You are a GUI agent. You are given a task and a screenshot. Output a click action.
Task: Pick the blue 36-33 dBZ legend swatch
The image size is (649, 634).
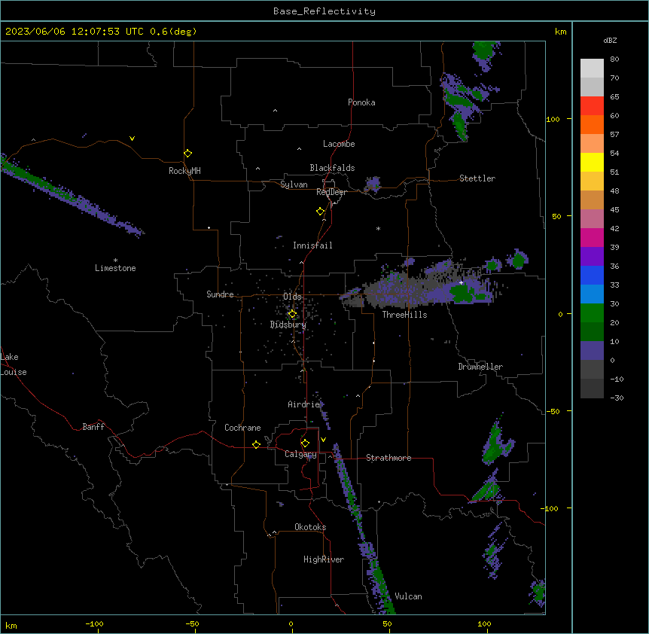pos(592,275)
